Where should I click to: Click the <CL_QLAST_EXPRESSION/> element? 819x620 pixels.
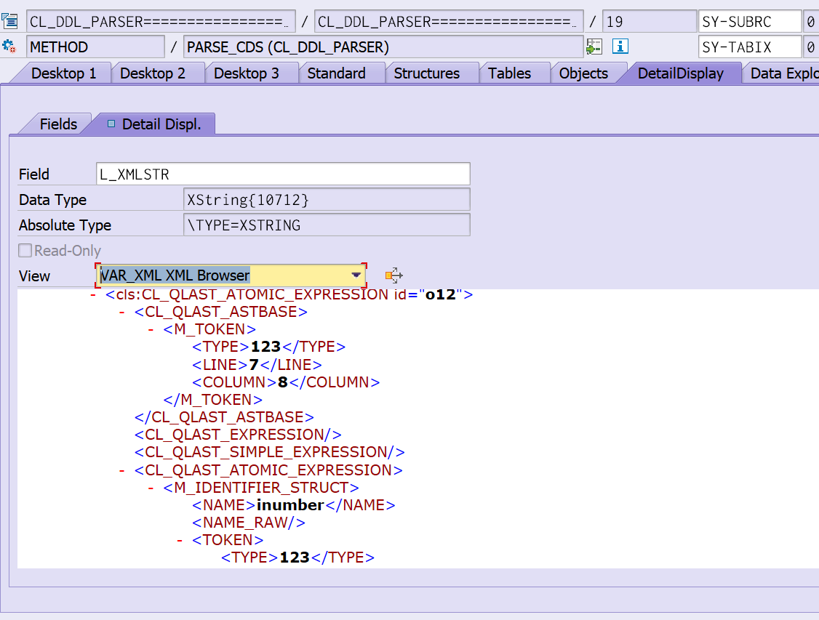[x=238, y=435]
